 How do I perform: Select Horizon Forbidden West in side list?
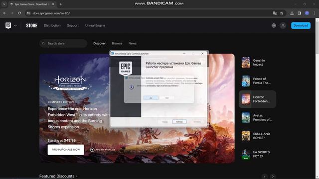tap(257, 99)
